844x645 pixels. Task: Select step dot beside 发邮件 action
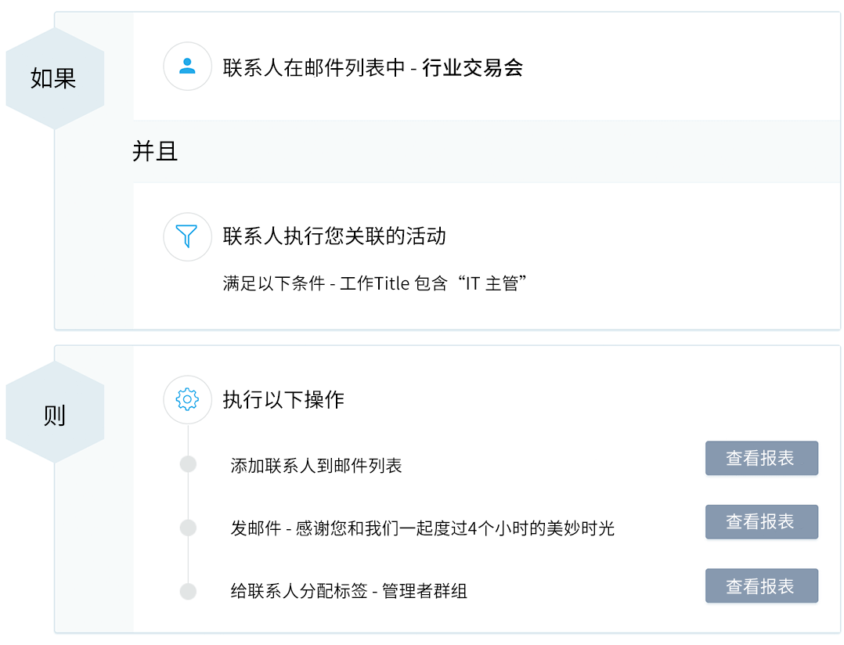click(x=188, y=528)
